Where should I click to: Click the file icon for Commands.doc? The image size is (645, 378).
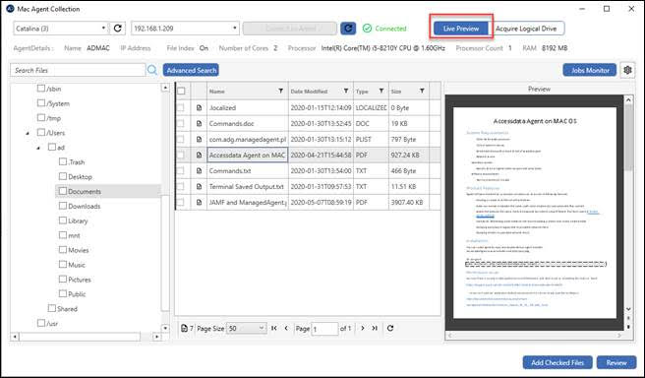199,123
